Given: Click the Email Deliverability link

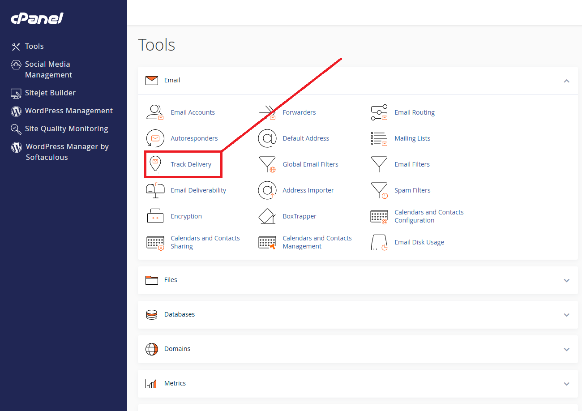Looking at the screenshot, I should (198, 190).
